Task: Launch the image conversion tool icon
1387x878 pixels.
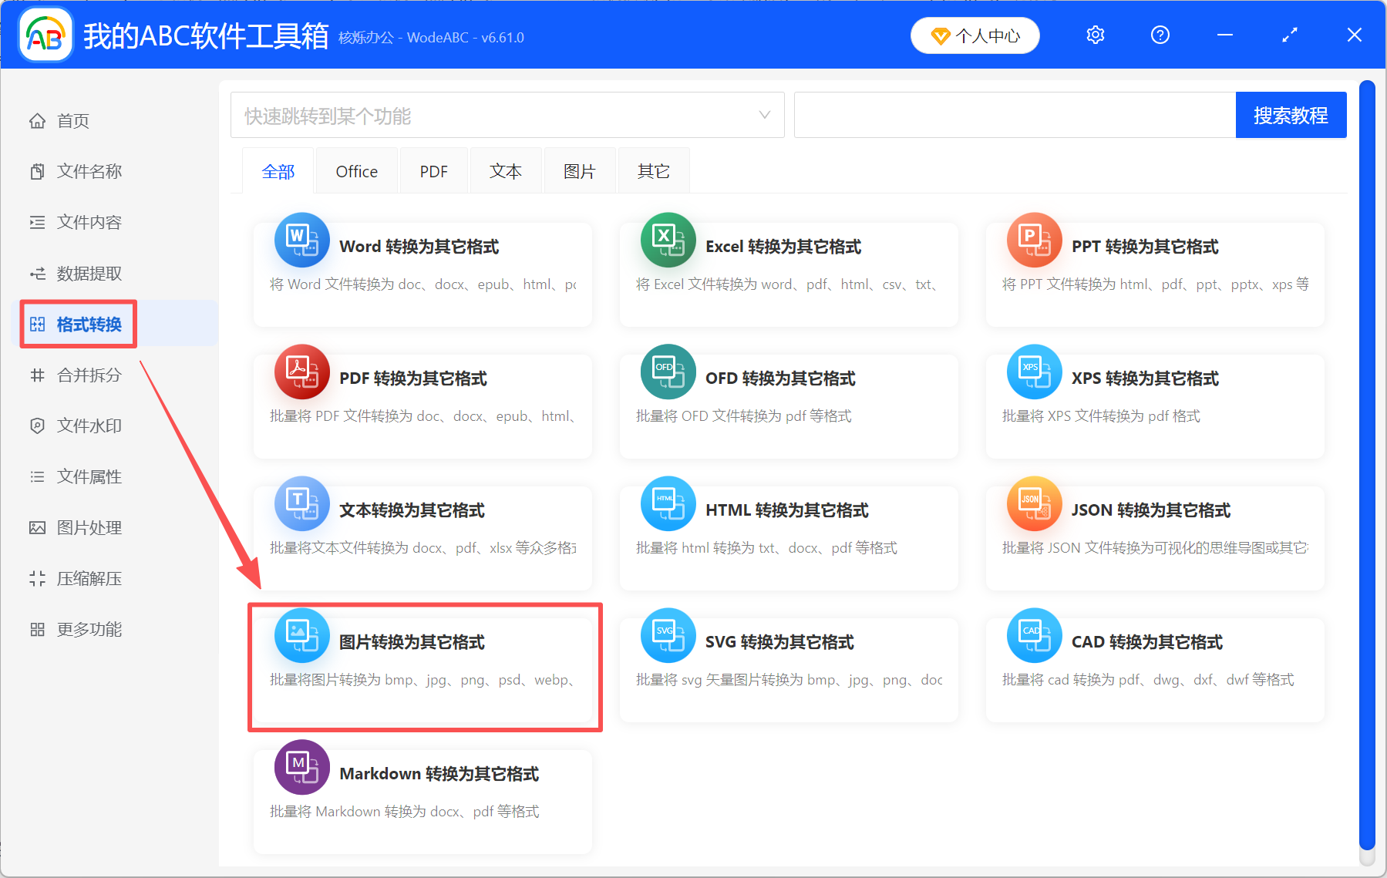Action: [301, 636]
